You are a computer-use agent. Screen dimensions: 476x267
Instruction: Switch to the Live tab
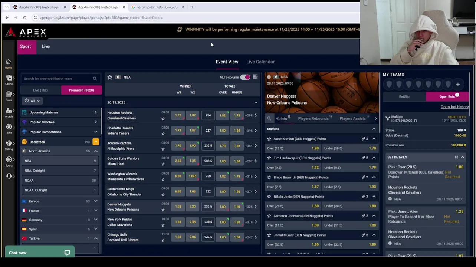(x=46, y=46)
